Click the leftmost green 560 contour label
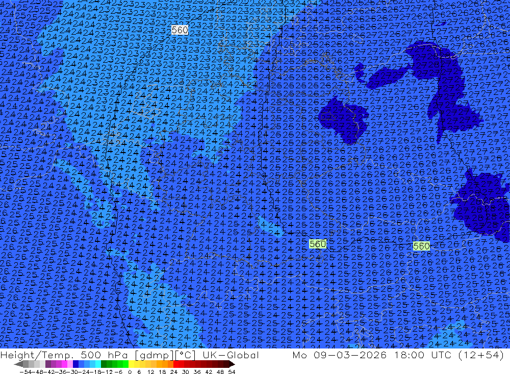 (317, 244)
